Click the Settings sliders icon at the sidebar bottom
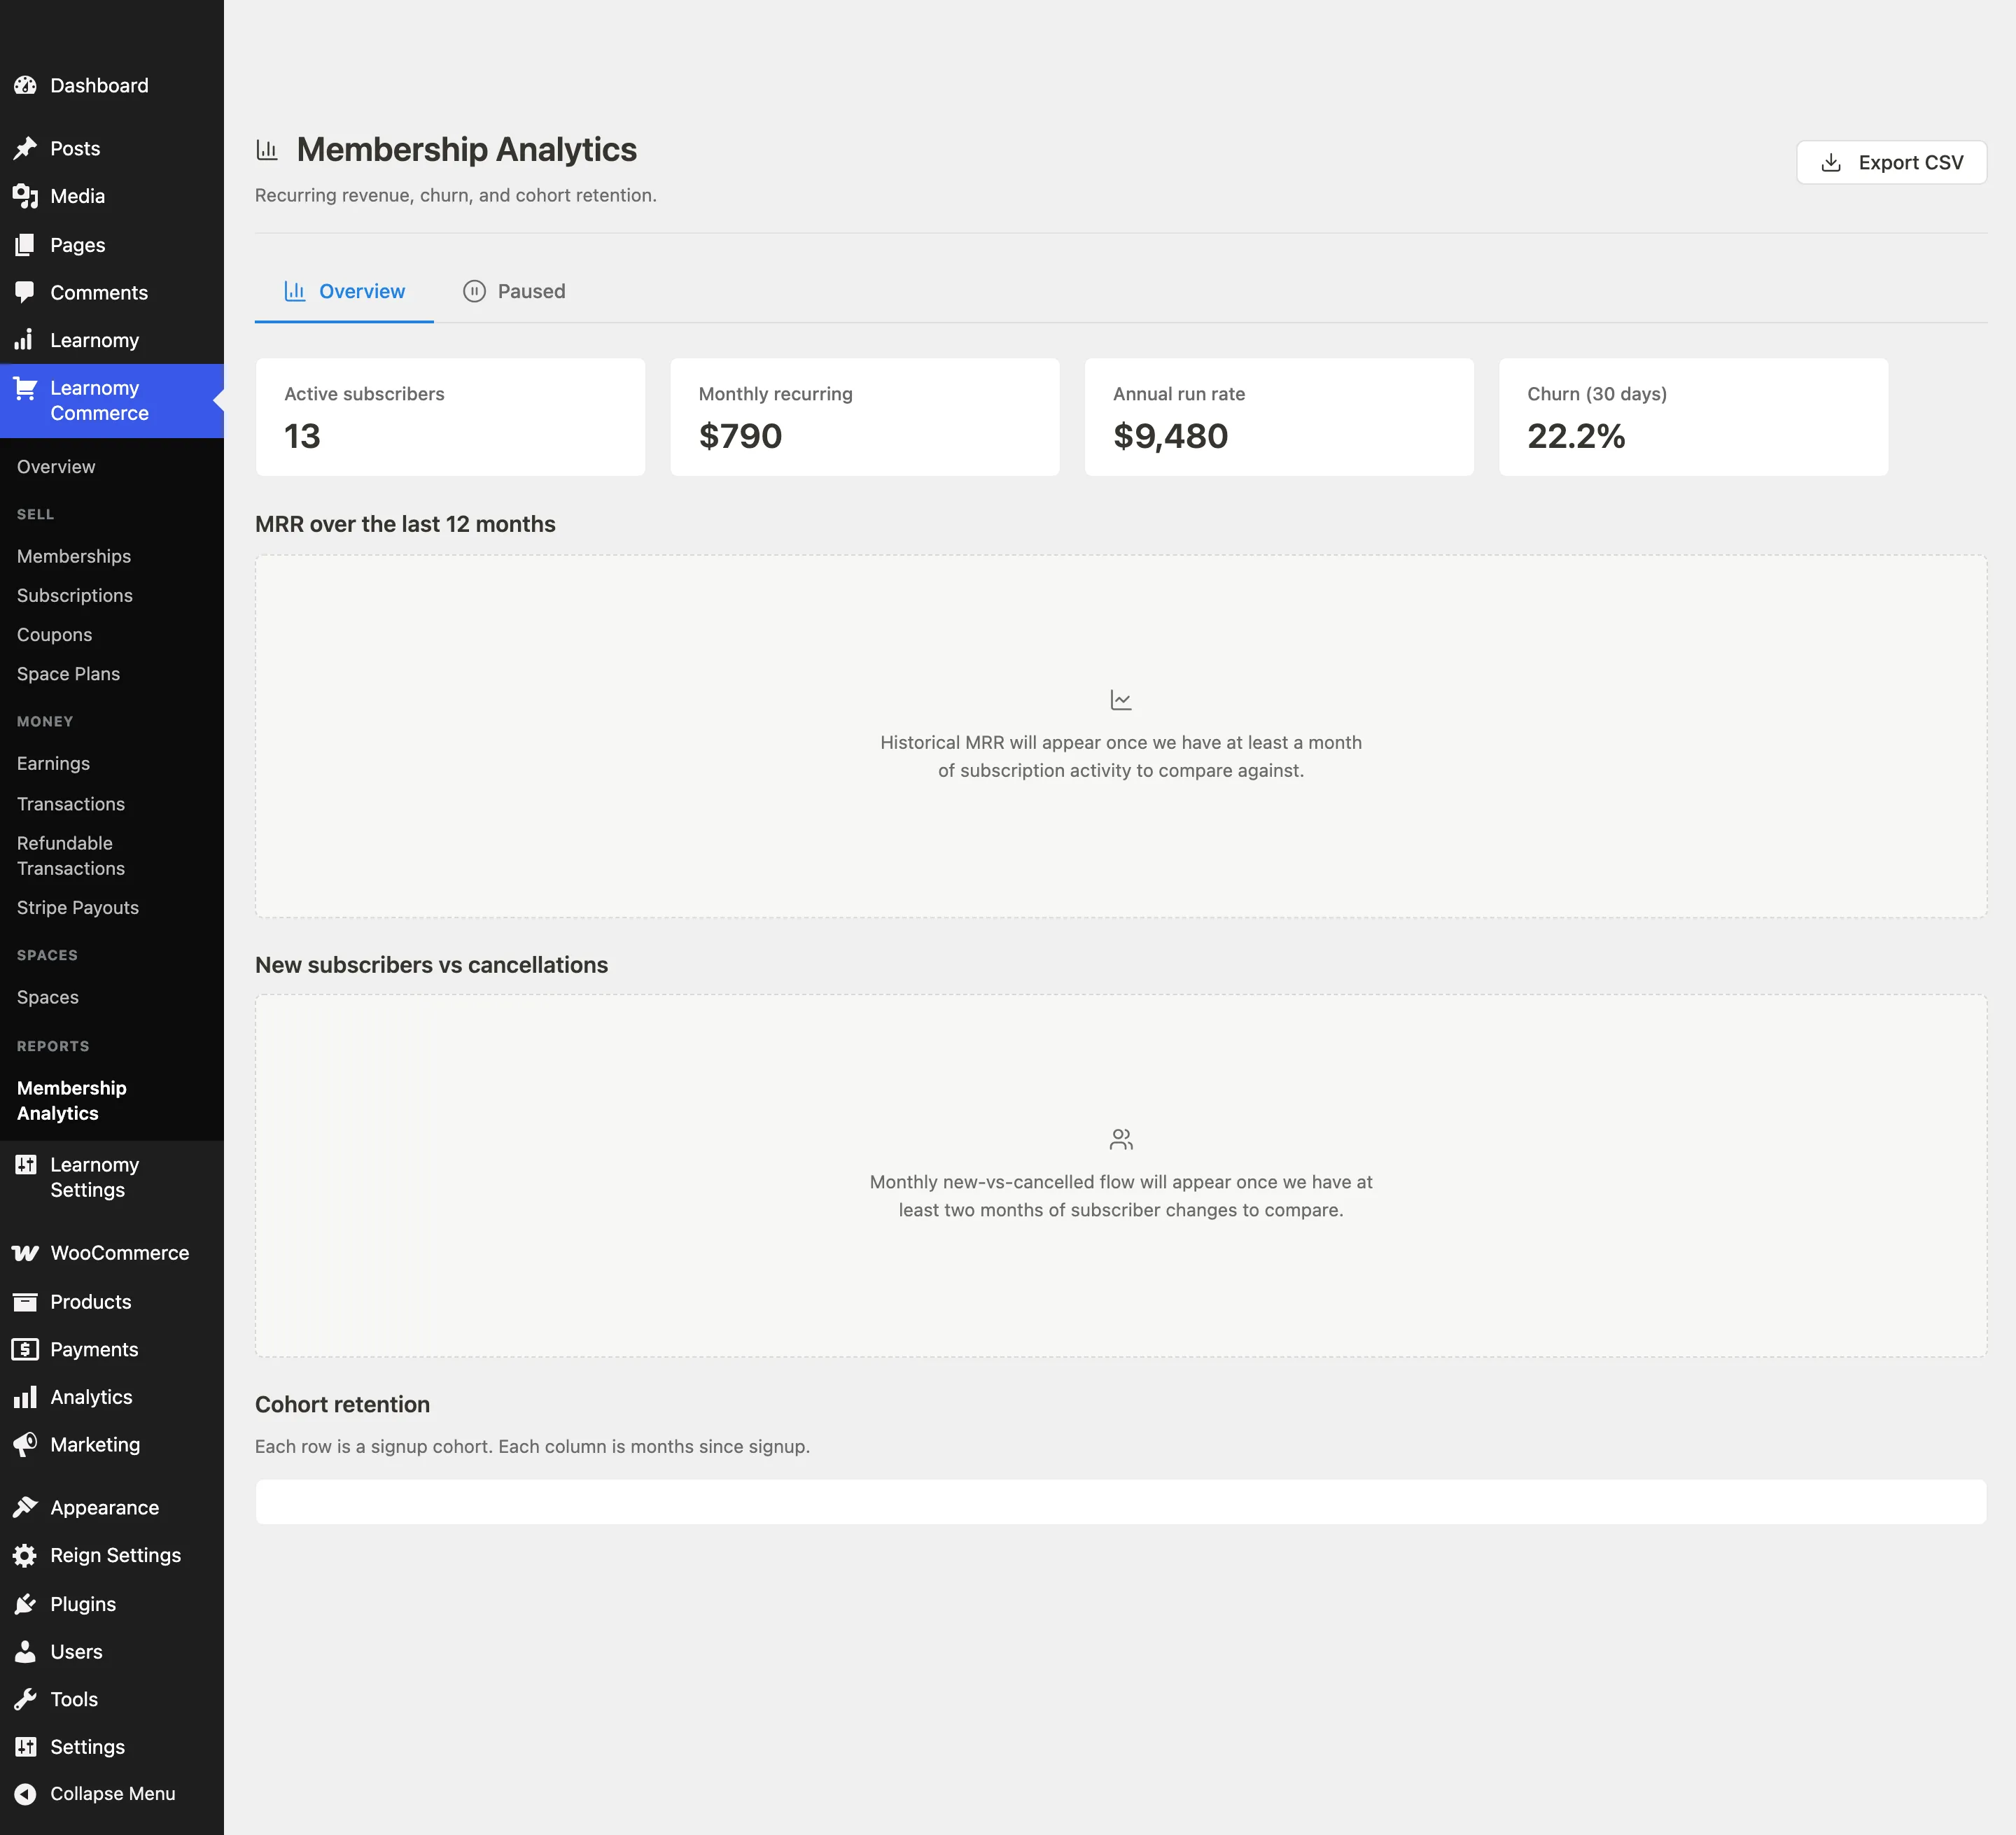2016x1835 pixels. tap(25, 1747)
